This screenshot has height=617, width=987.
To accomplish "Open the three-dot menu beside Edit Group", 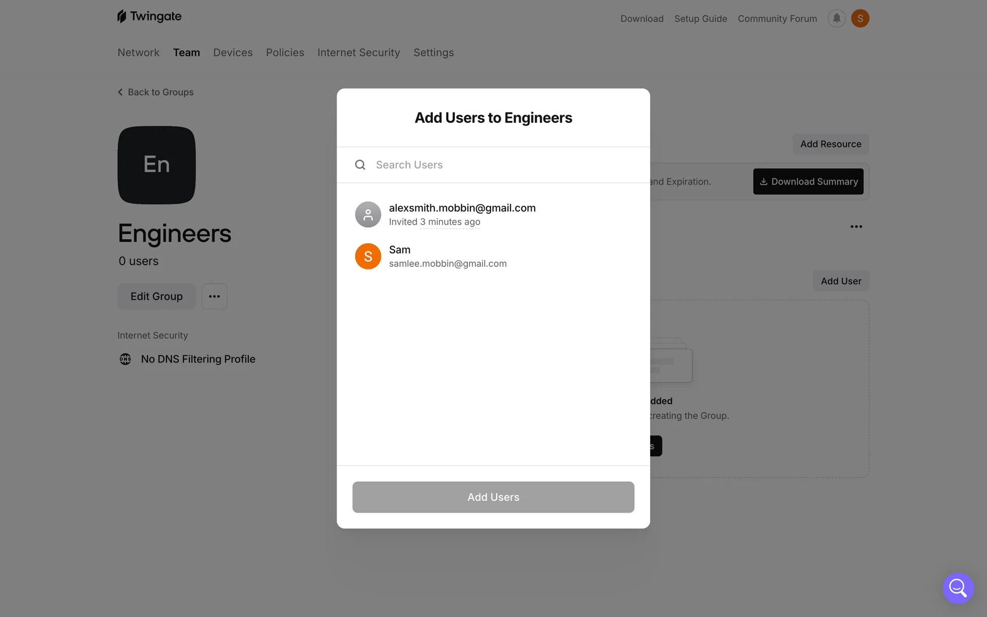I will (x=214, y=296).
